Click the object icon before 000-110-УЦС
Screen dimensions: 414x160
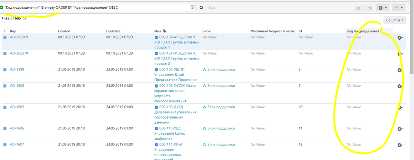(x=156, y=128)
